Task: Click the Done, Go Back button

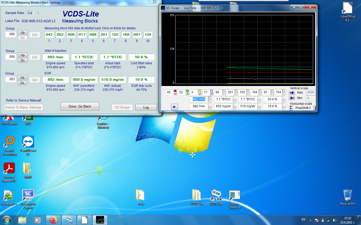Action: pyautogui.click(x=80, y=106)
